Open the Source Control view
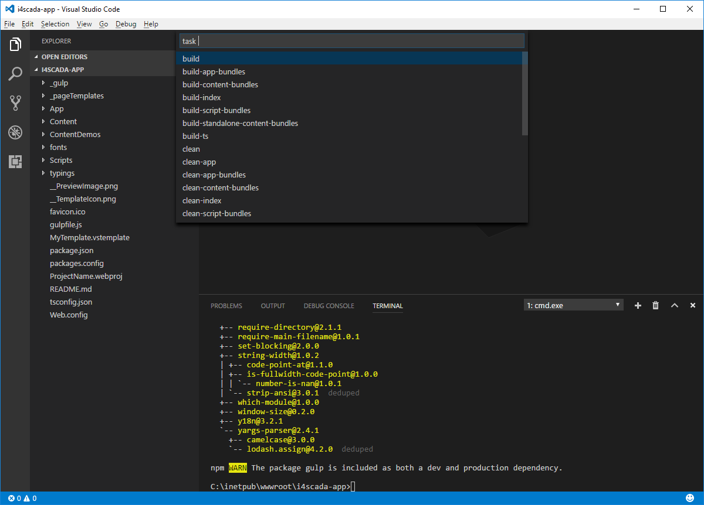Image resolution: width=704 pixels, height=505 pixels. (15, 103)
